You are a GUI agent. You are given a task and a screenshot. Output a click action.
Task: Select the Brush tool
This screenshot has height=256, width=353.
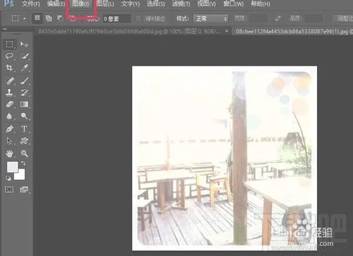click(x=24, y=81)
